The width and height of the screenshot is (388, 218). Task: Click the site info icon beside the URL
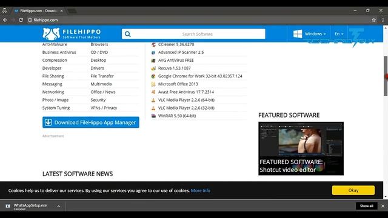click(30, 20)
